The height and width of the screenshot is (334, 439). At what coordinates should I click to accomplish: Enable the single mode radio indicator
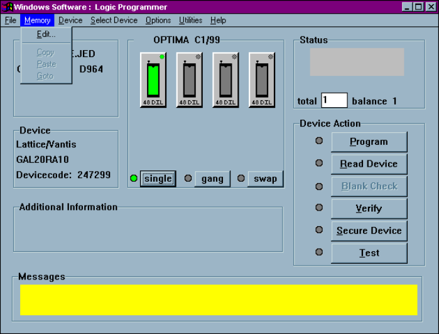134,179
